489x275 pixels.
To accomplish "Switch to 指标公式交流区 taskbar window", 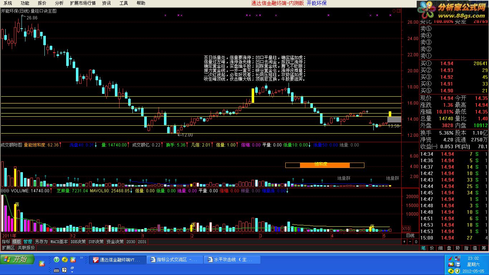I will point(175,260).
